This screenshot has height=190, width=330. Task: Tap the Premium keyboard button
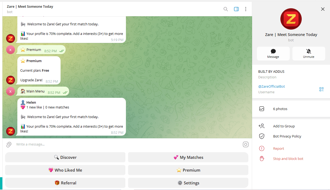click(x=188, y=170)
